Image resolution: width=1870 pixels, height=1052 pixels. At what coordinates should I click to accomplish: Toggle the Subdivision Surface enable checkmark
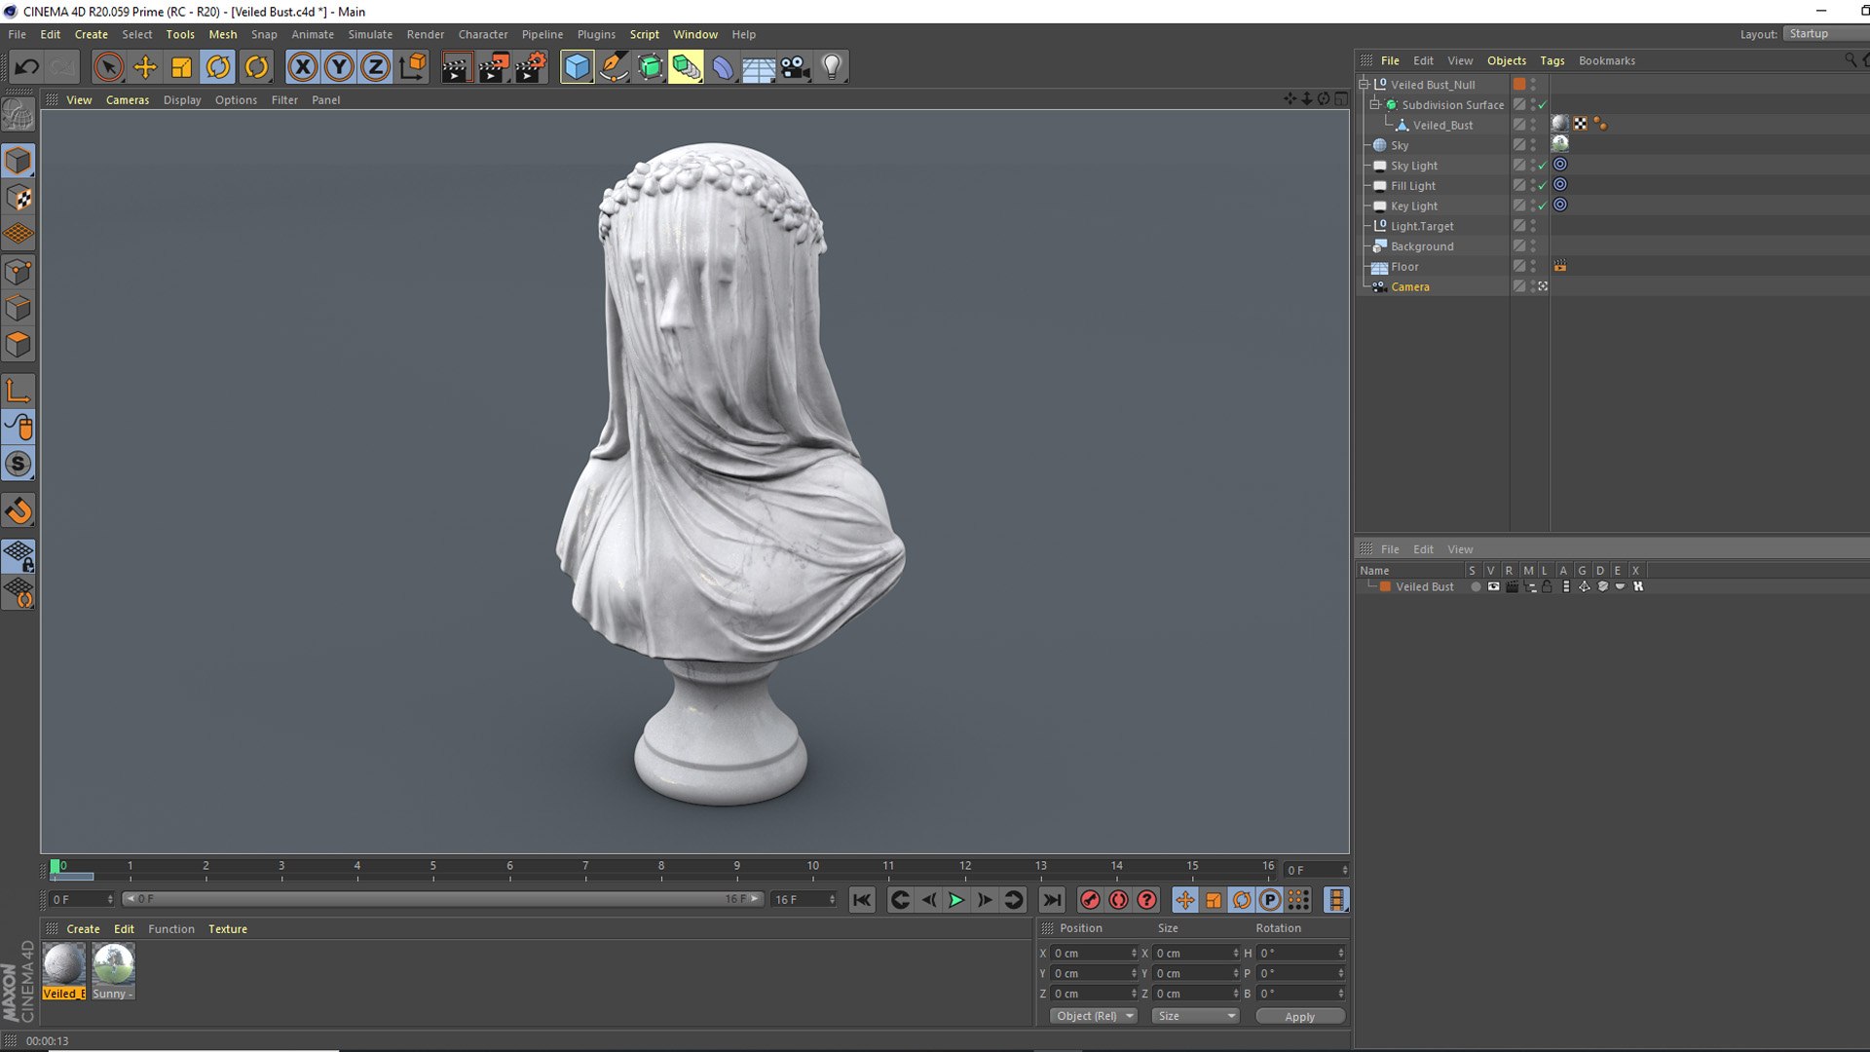coord(1542,105)
